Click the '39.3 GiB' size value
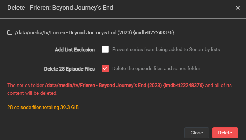 point(69,107)
